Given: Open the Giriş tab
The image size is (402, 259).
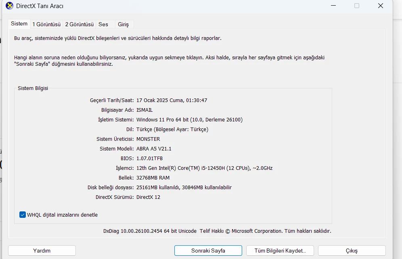Looking at the screenshot, I should click(x=124, y=24).
